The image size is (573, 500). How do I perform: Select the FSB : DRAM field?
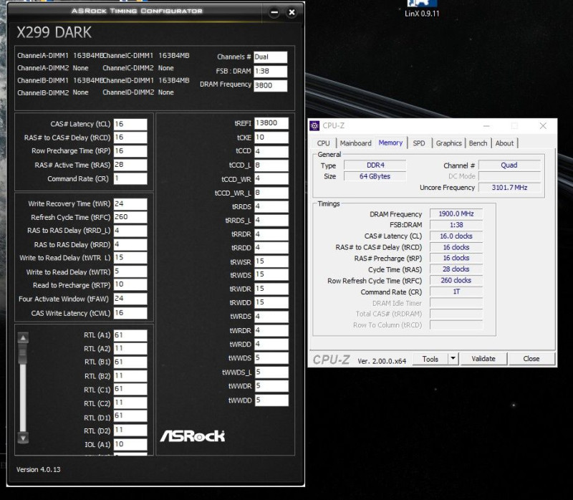[271, 71]
